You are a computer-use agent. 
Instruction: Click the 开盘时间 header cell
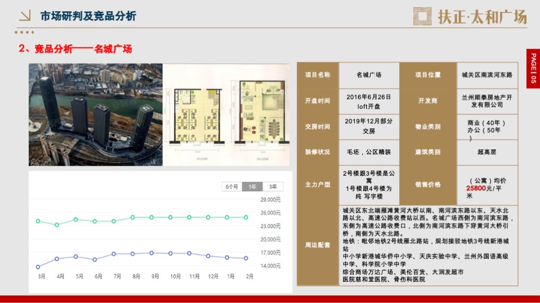(x=317, y=101)
